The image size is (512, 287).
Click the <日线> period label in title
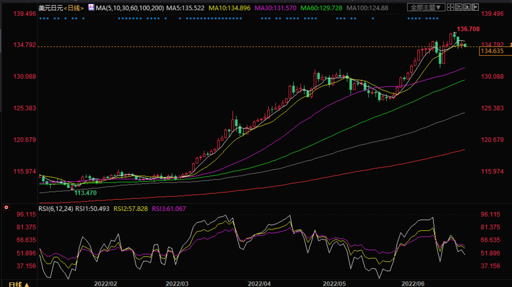74,8
